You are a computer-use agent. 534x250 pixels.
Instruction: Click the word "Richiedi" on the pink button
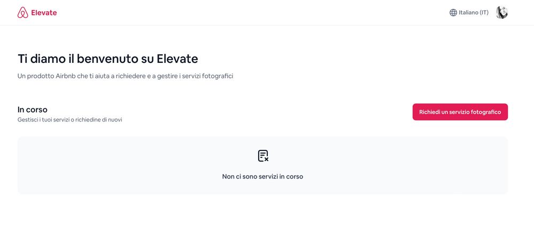[429, 112]
